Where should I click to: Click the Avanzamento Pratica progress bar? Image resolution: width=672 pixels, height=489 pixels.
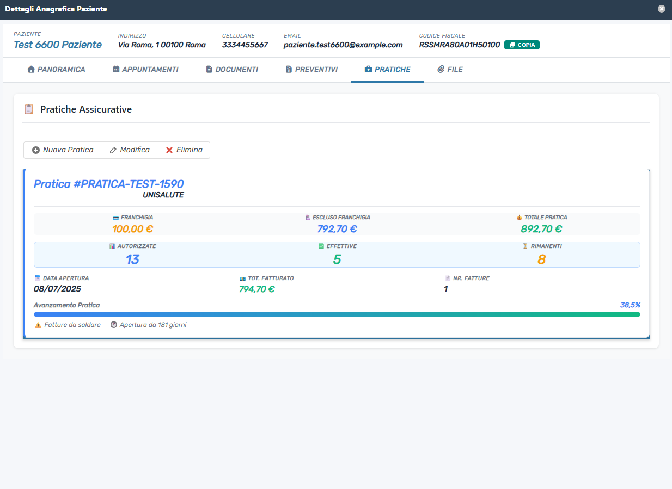337,314
